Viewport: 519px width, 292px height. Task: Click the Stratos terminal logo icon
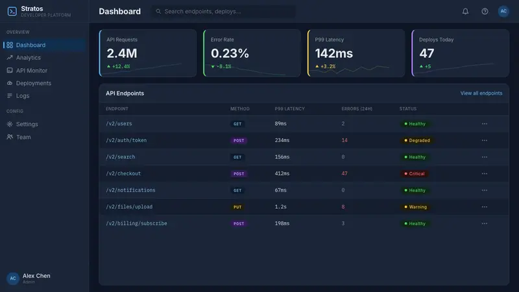click(x=12, y=11)
